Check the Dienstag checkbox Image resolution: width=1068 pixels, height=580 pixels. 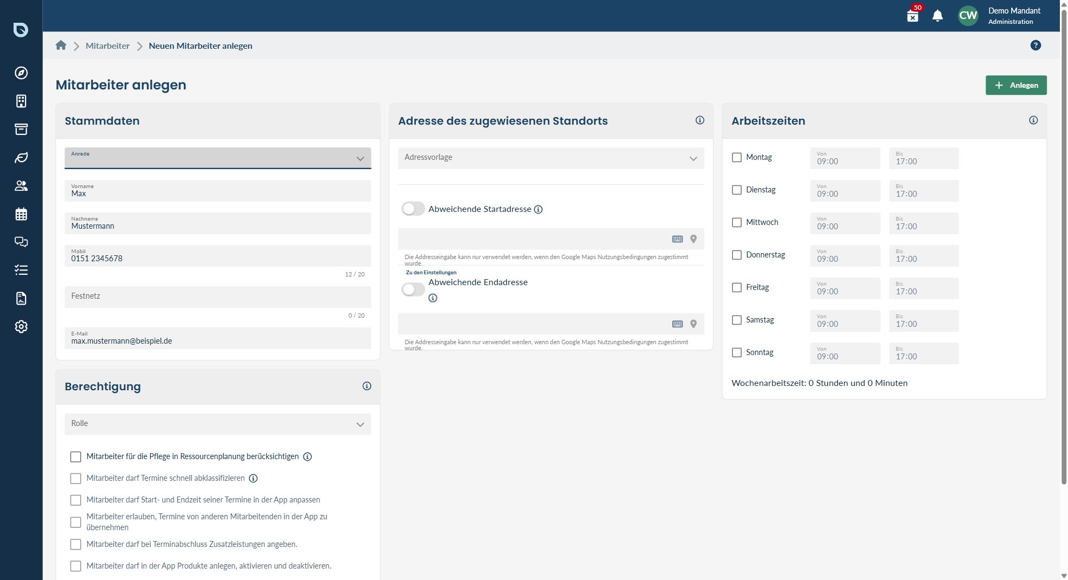pyautogui.click(x=737, y=190)
